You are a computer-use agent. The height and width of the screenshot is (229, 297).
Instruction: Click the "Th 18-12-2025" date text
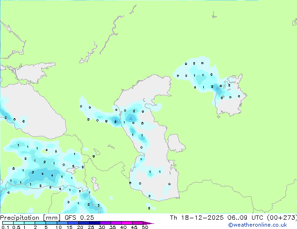pyautogui.click(x=197, y=218)
